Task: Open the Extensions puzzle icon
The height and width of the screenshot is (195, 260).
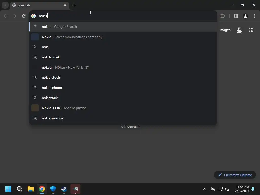Action: (222, 16)
